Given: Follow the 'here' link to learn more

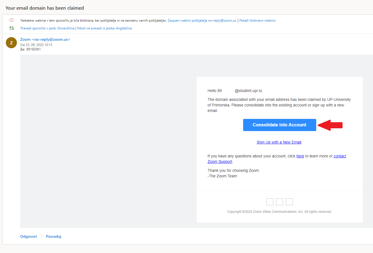Looking at the screenshot, I should point(300,156).
